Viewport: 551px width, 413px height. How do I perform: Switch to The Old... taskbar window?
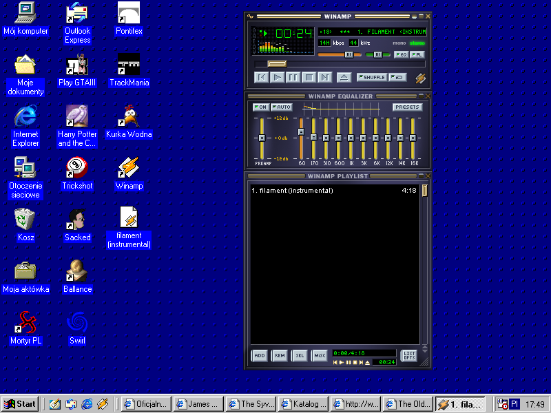[x=408, y=404]
